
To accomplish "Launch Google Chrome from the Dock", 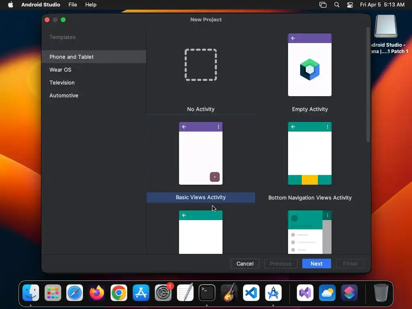I will 119,293.
